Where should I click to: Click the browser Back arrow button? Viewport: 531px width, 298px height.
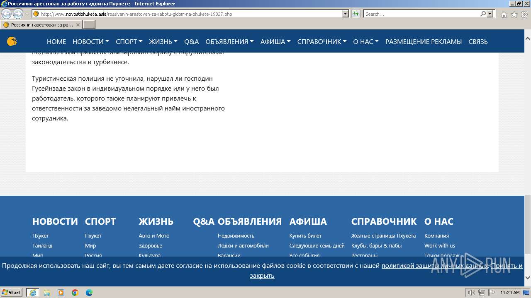click(6, 14)
